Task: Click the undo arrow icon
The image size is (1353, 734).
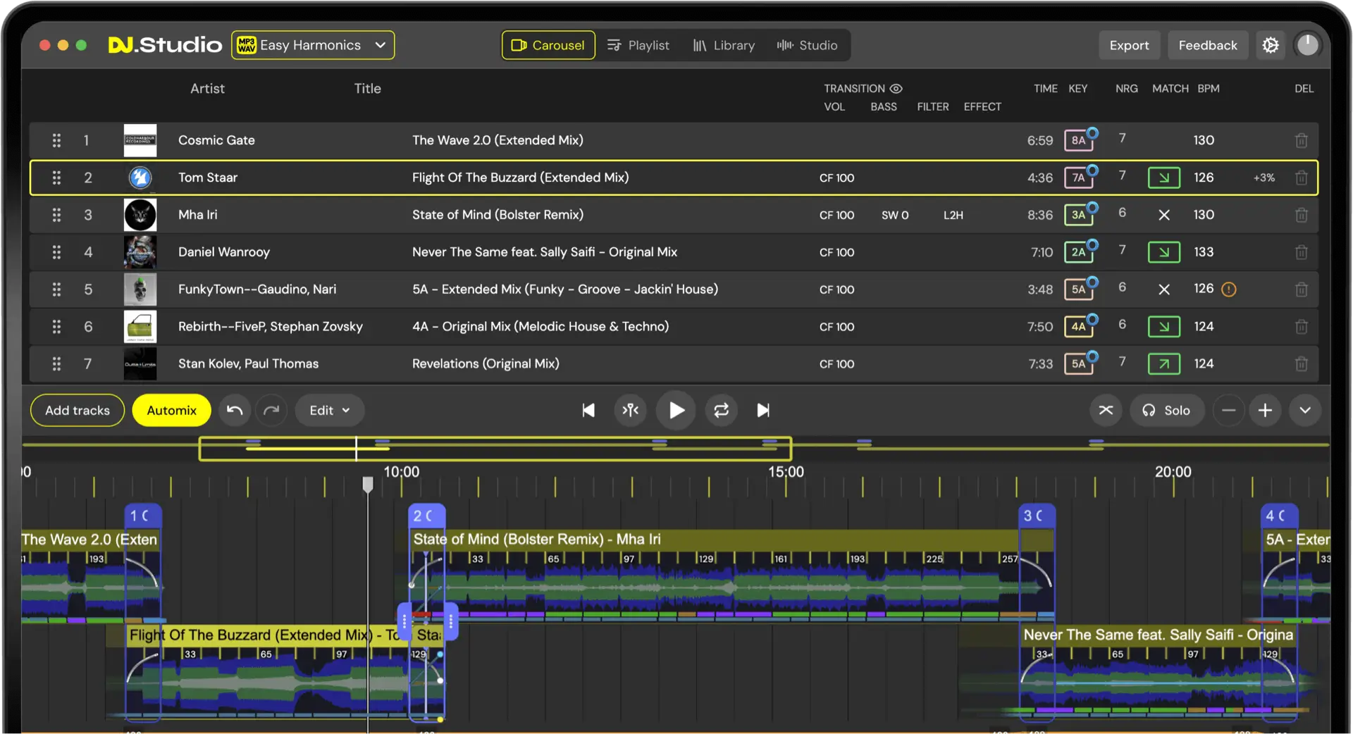Action: point(235,411)
